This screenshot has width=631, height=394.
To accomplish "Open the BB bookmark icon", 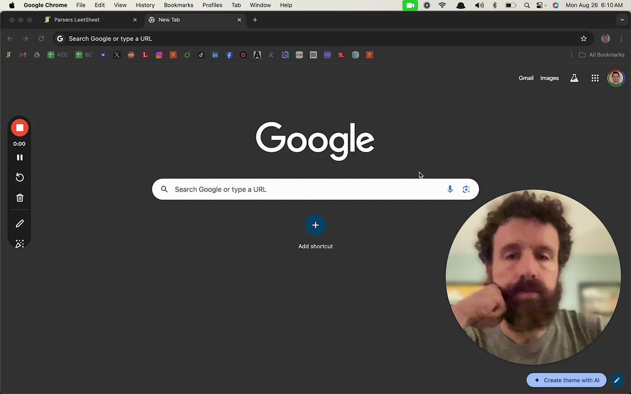I will 313,55.
